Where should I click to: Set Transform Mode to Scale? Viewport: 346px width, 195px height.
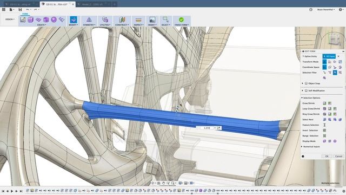[x=340, y=62]
